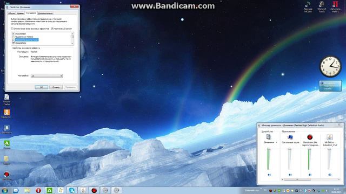Switch to green A app on taskbar
The image size is (346, 194).
49,190
